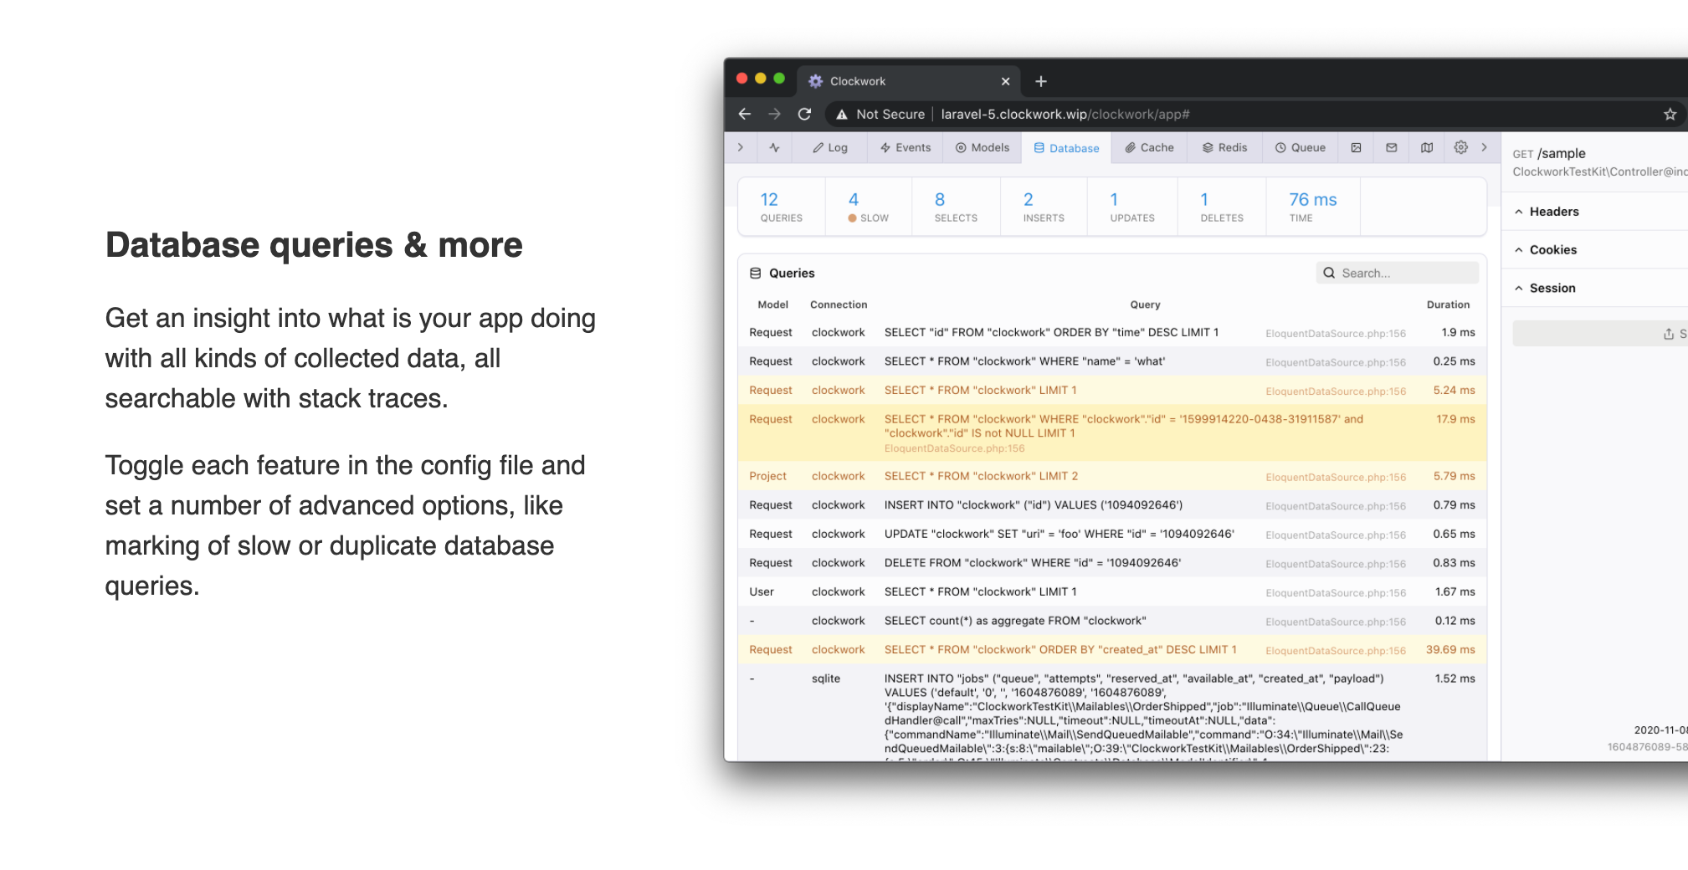
Task: Select the 17.9 ms slow query text
Action: [1124, 426]
